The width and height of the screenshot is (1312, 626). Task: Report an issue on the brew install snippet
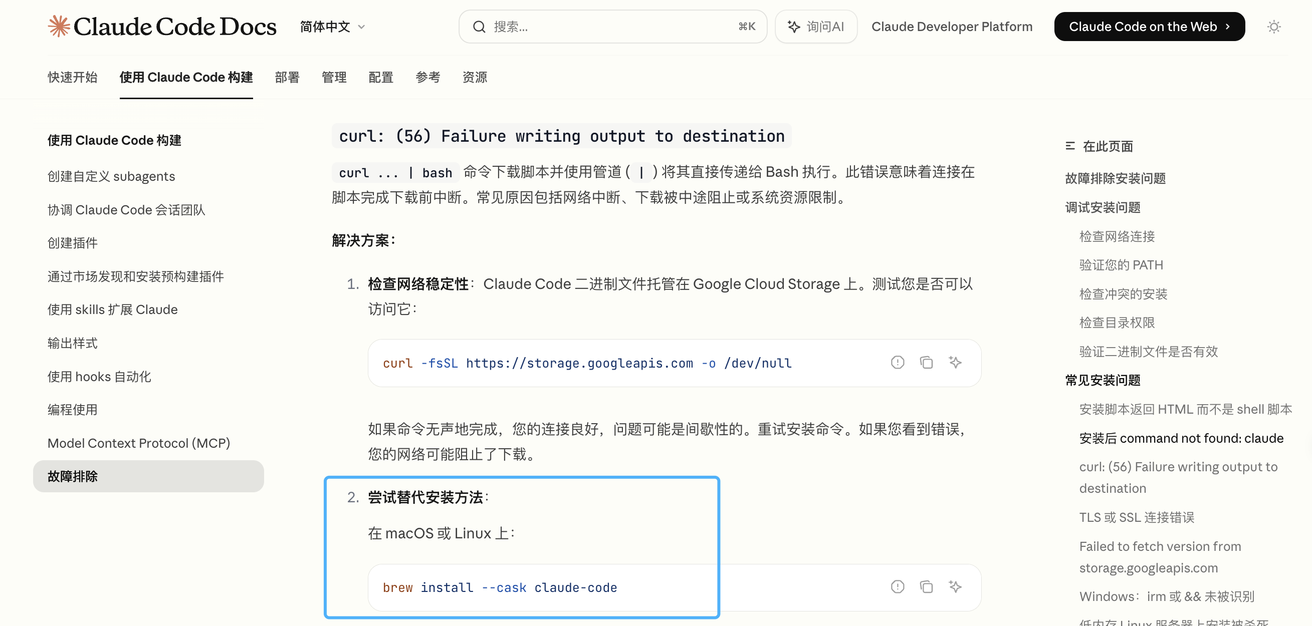pos(898,586)
